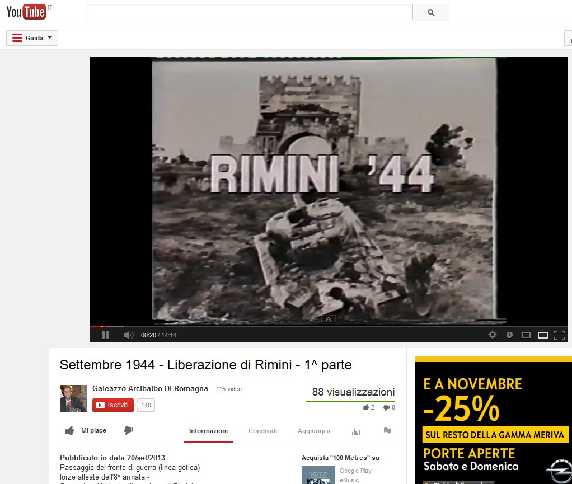The height and width of the screenshot is (484, 572).
Task: Open Galeazzo Arcibalbo Di Romagna avatar
Action: pos(73,398)
